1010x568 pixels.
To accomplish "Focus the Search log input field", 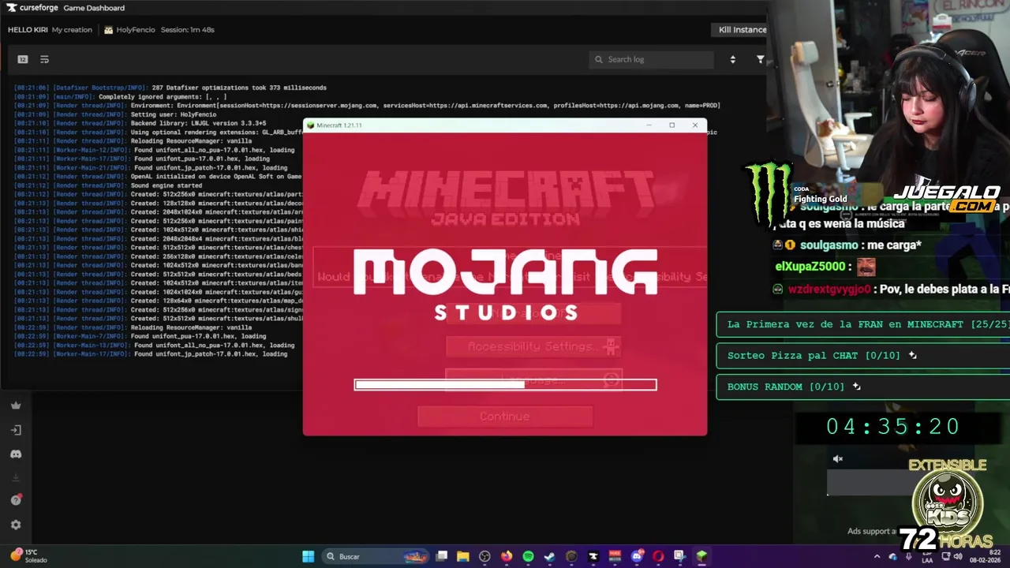I will coord(651,59).
